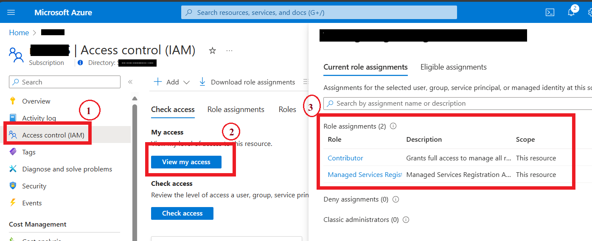Favorite this page with the star icon
592x241 pixels.
[x=213, y=50]
